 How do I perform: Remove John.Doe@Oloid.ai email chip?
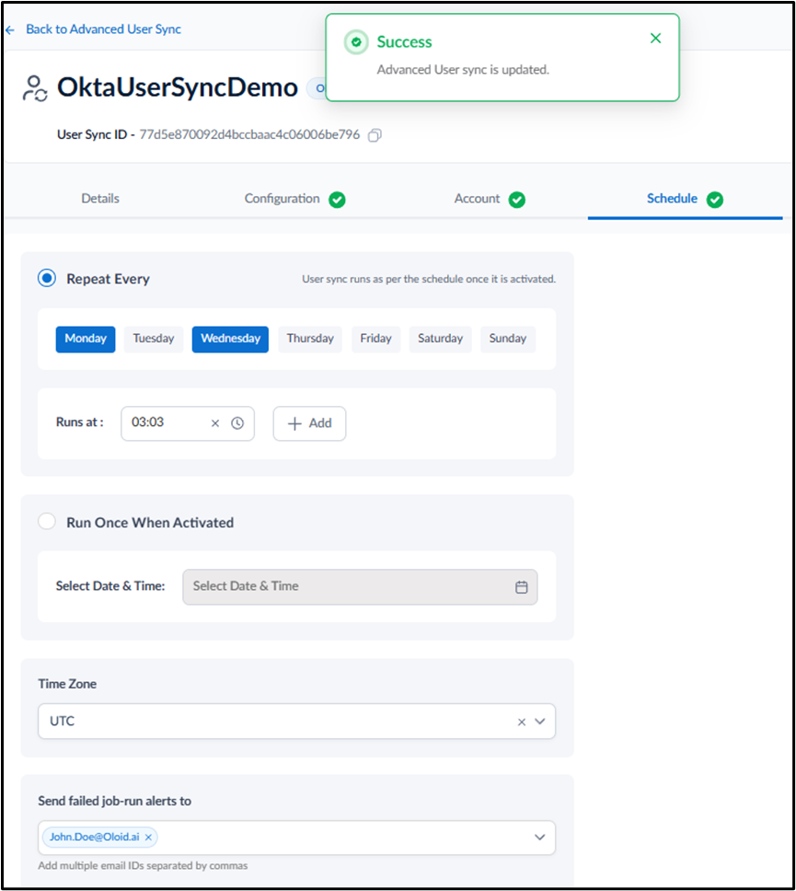pyautogui.click(x=148, y=837)
